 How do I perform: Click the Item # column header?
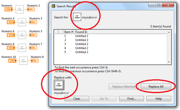click(x=69, y=32)
